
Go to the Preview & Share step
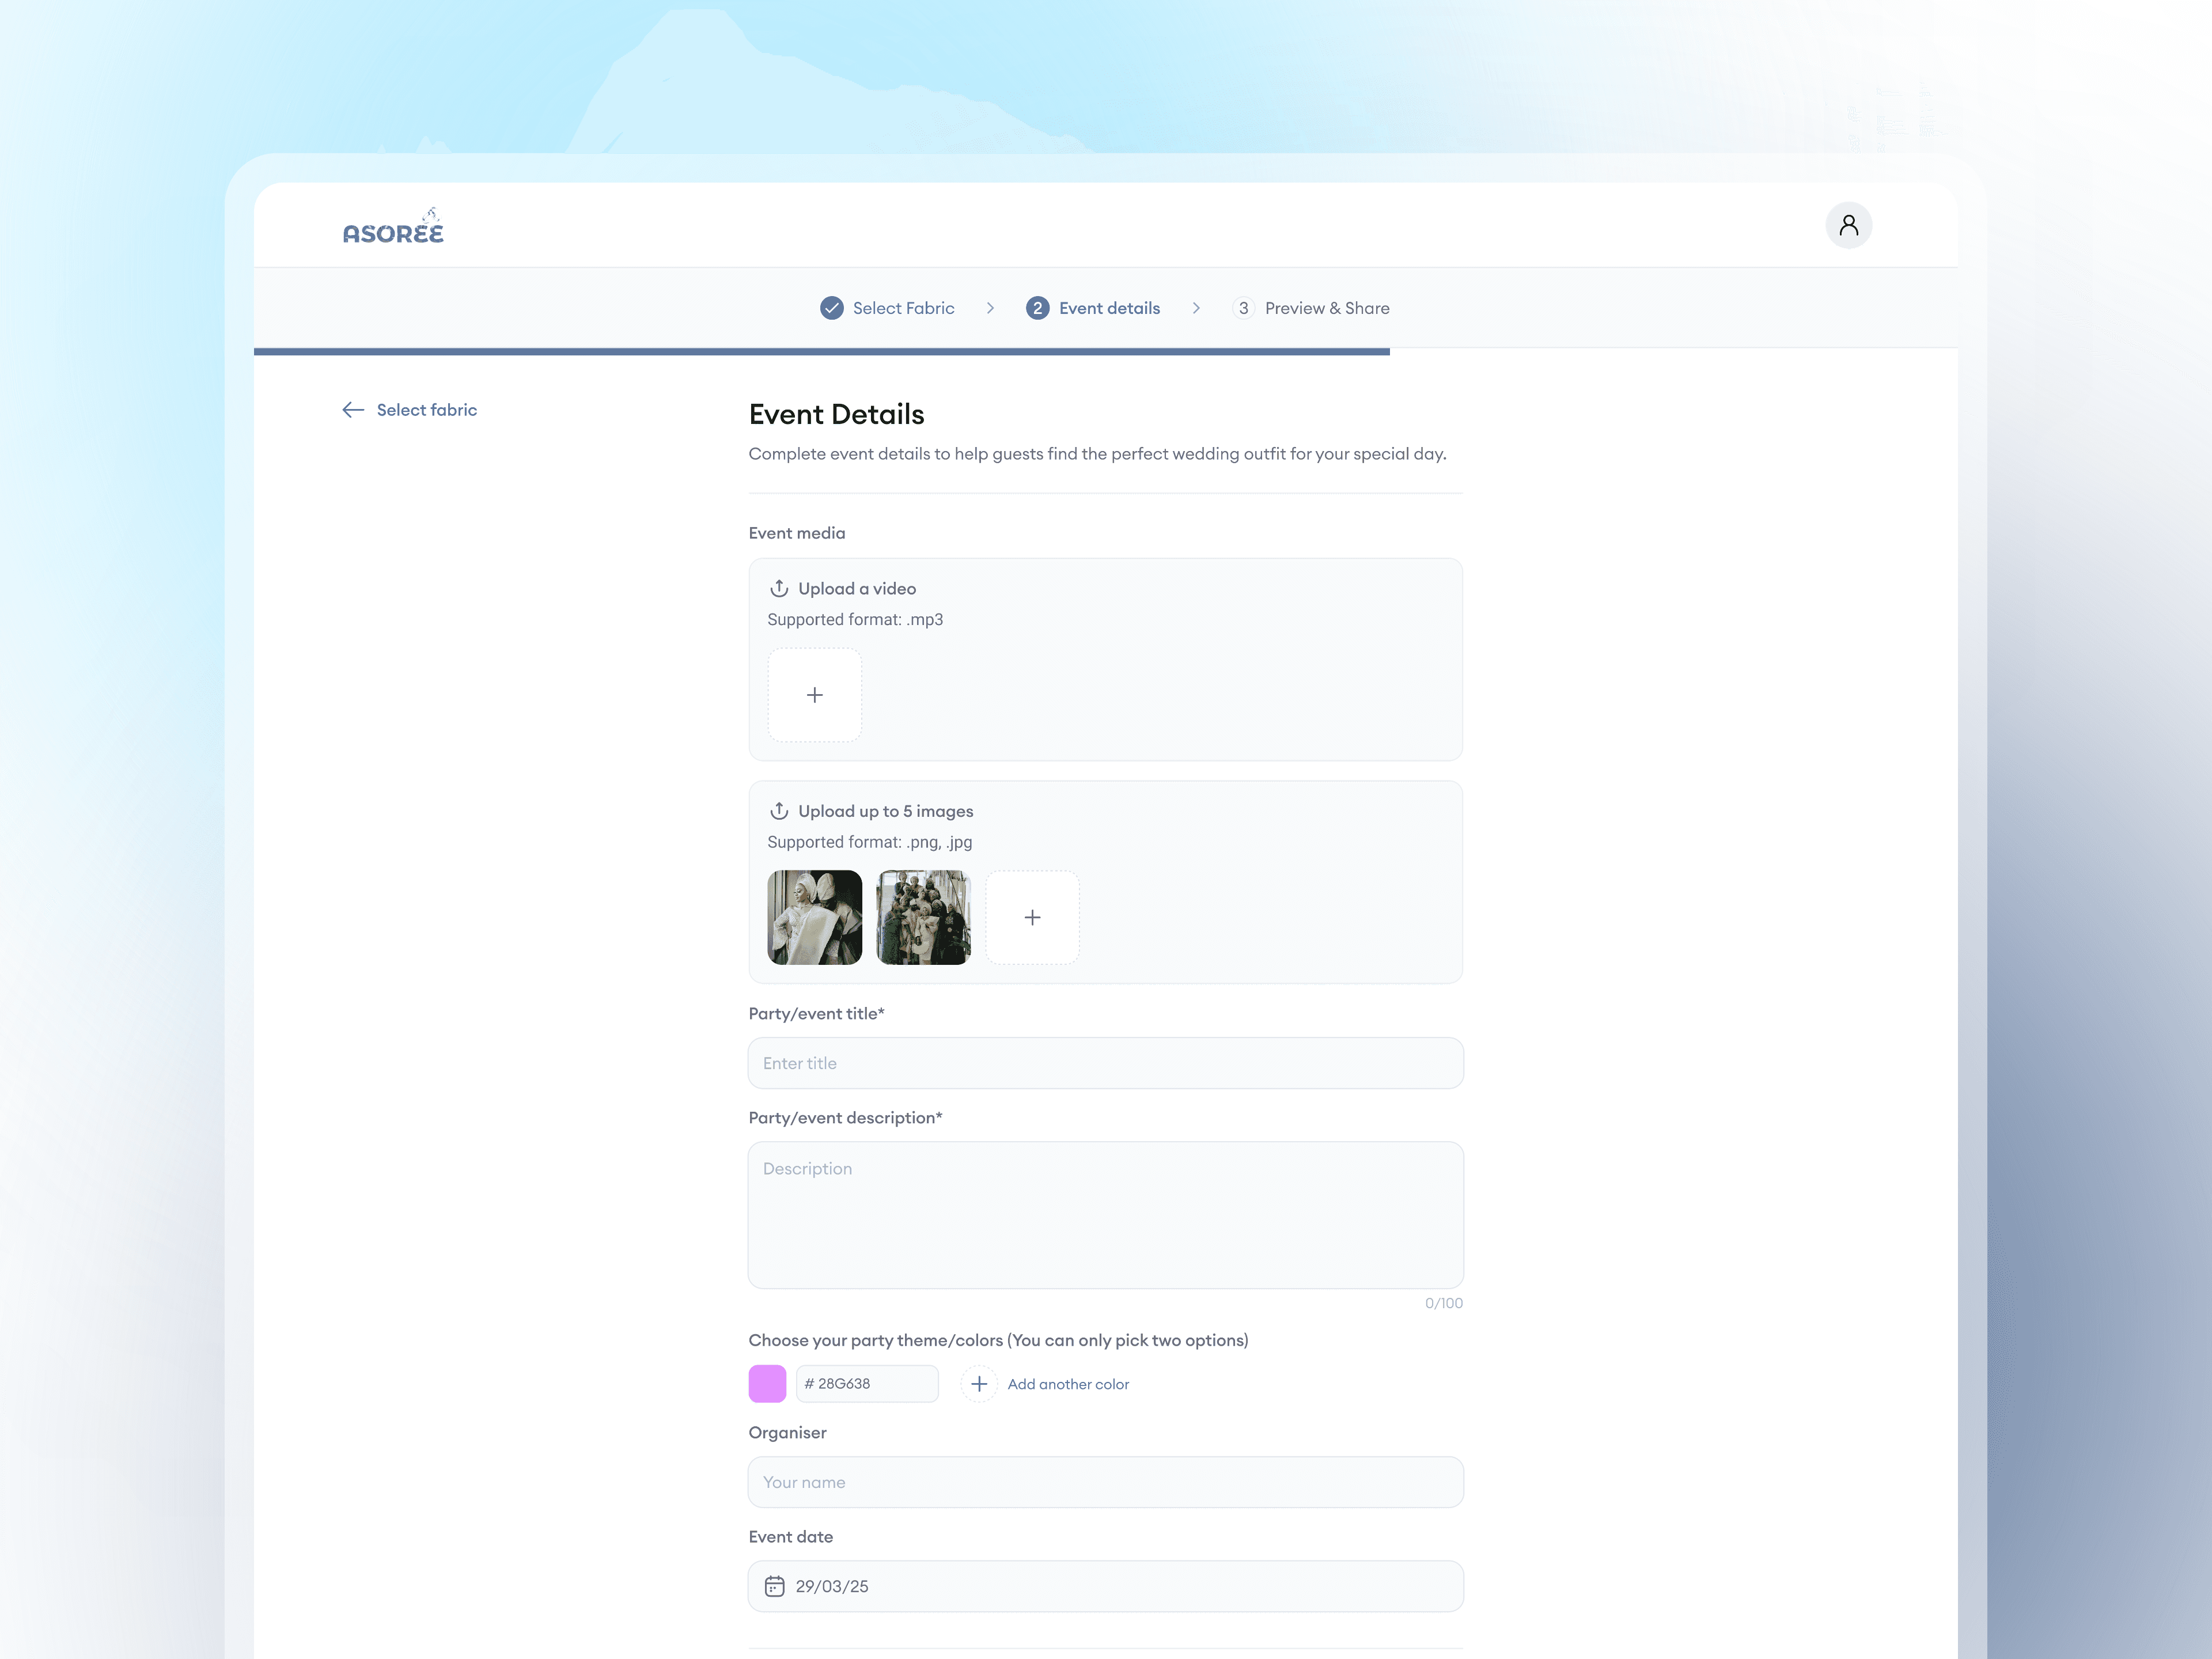[x=1326, y=308]
